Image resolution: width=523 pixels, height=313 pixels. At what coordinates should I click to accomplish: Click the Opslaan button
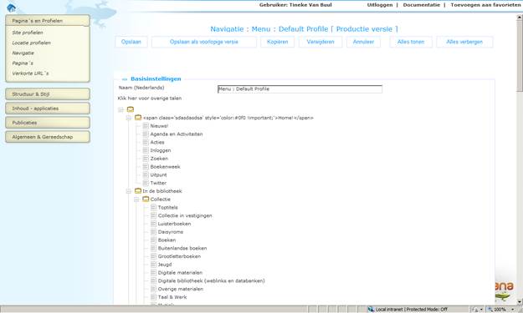[131, 42]
